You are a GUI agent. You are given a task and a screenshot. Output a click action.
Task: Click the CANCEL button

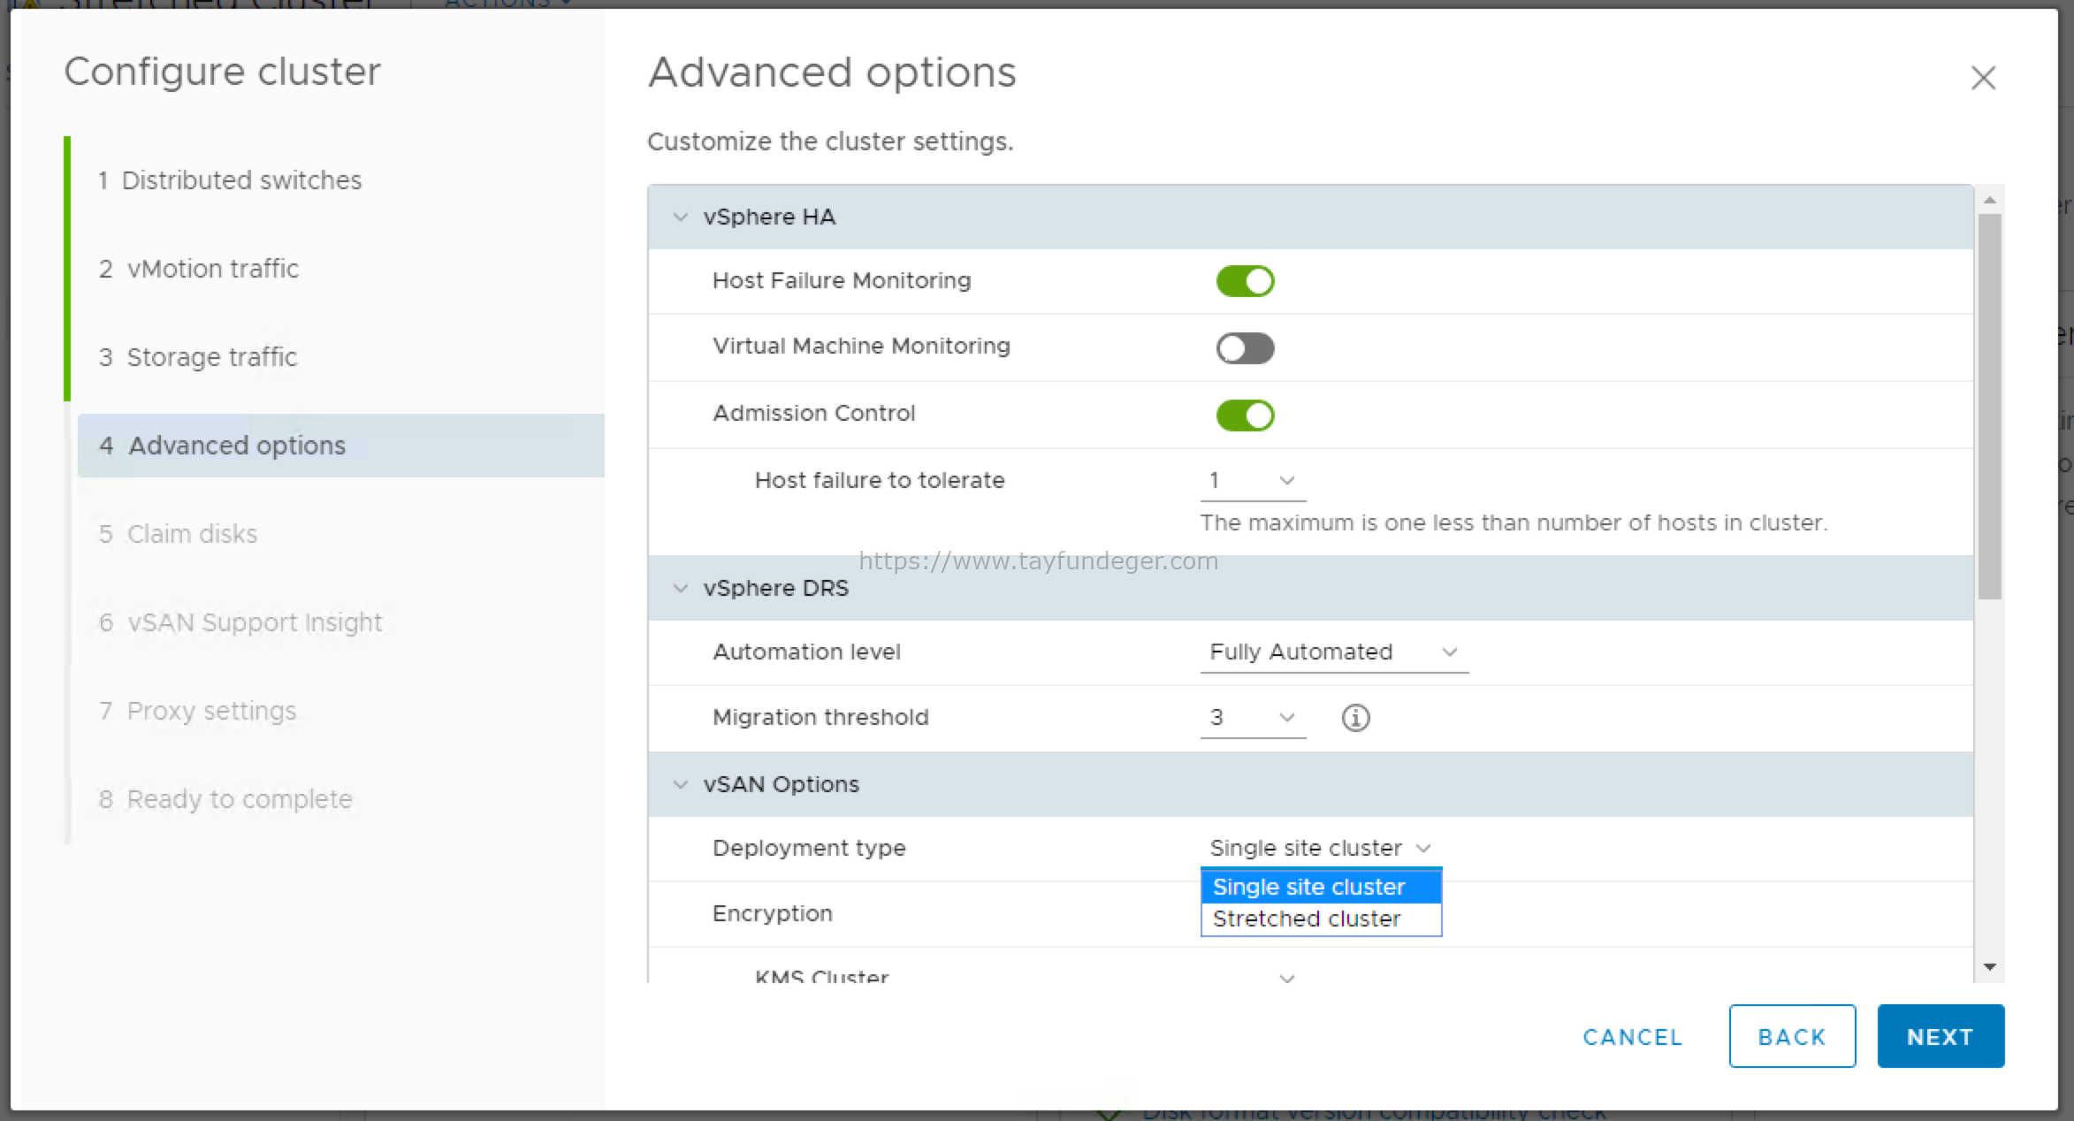tap(1632, 1037)
